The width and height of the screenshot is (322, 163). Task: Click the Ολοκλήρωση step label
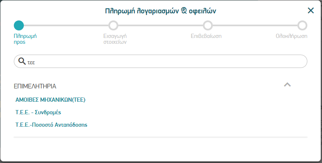click(291, 36)
